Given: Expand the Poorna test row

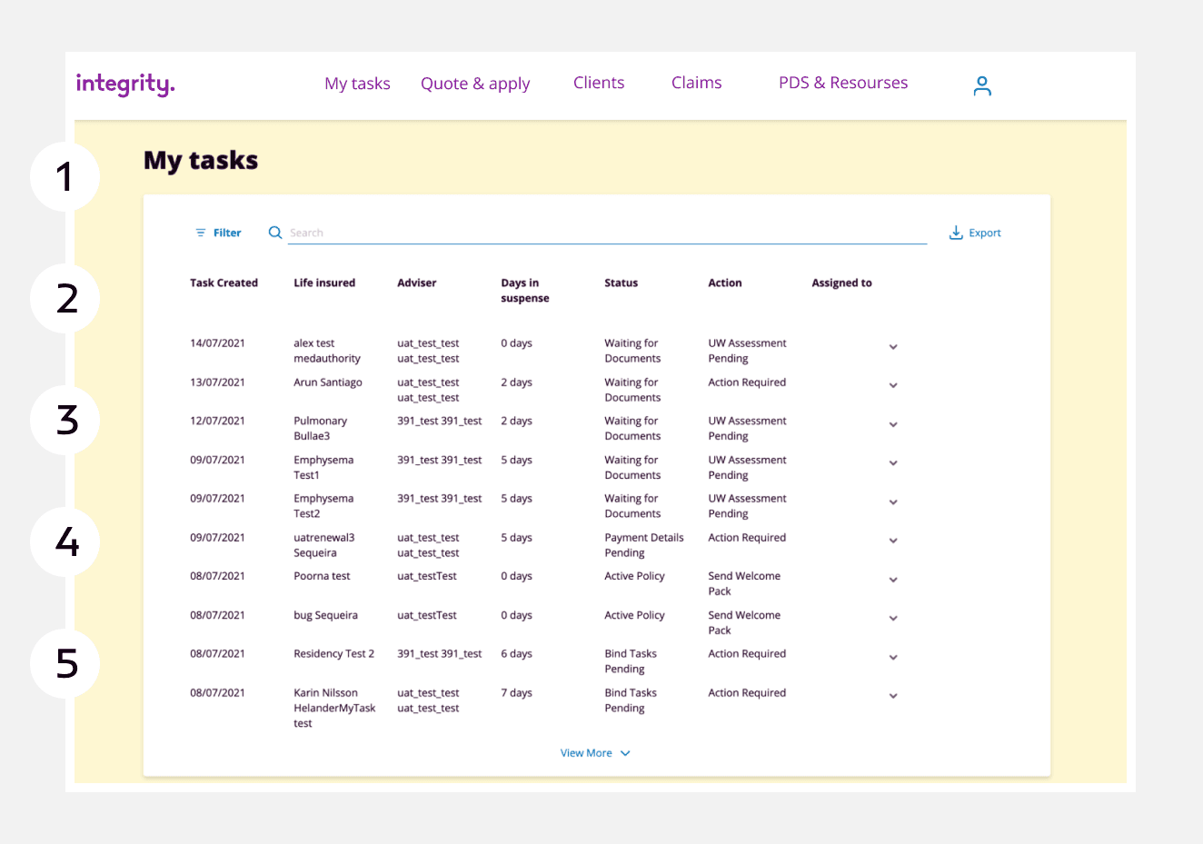Looking at the screenshot, I should 893,580.
